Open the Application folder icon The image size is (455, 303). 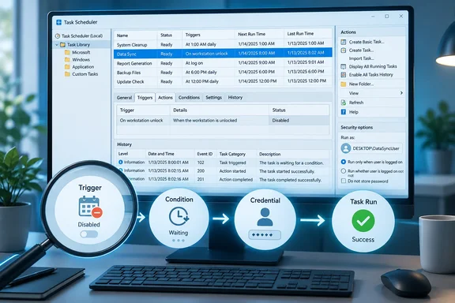pos(67,67)
